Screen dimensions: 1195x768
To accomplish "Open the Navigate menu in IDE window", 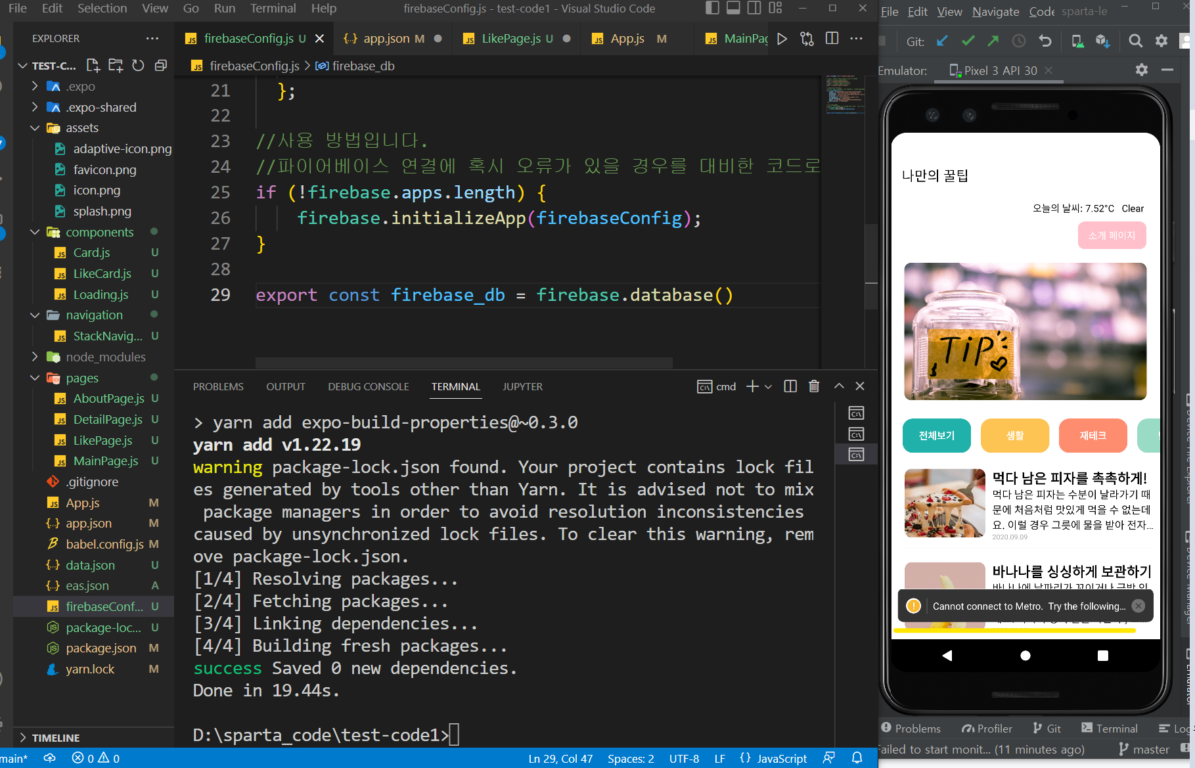I will pos(995,11).
